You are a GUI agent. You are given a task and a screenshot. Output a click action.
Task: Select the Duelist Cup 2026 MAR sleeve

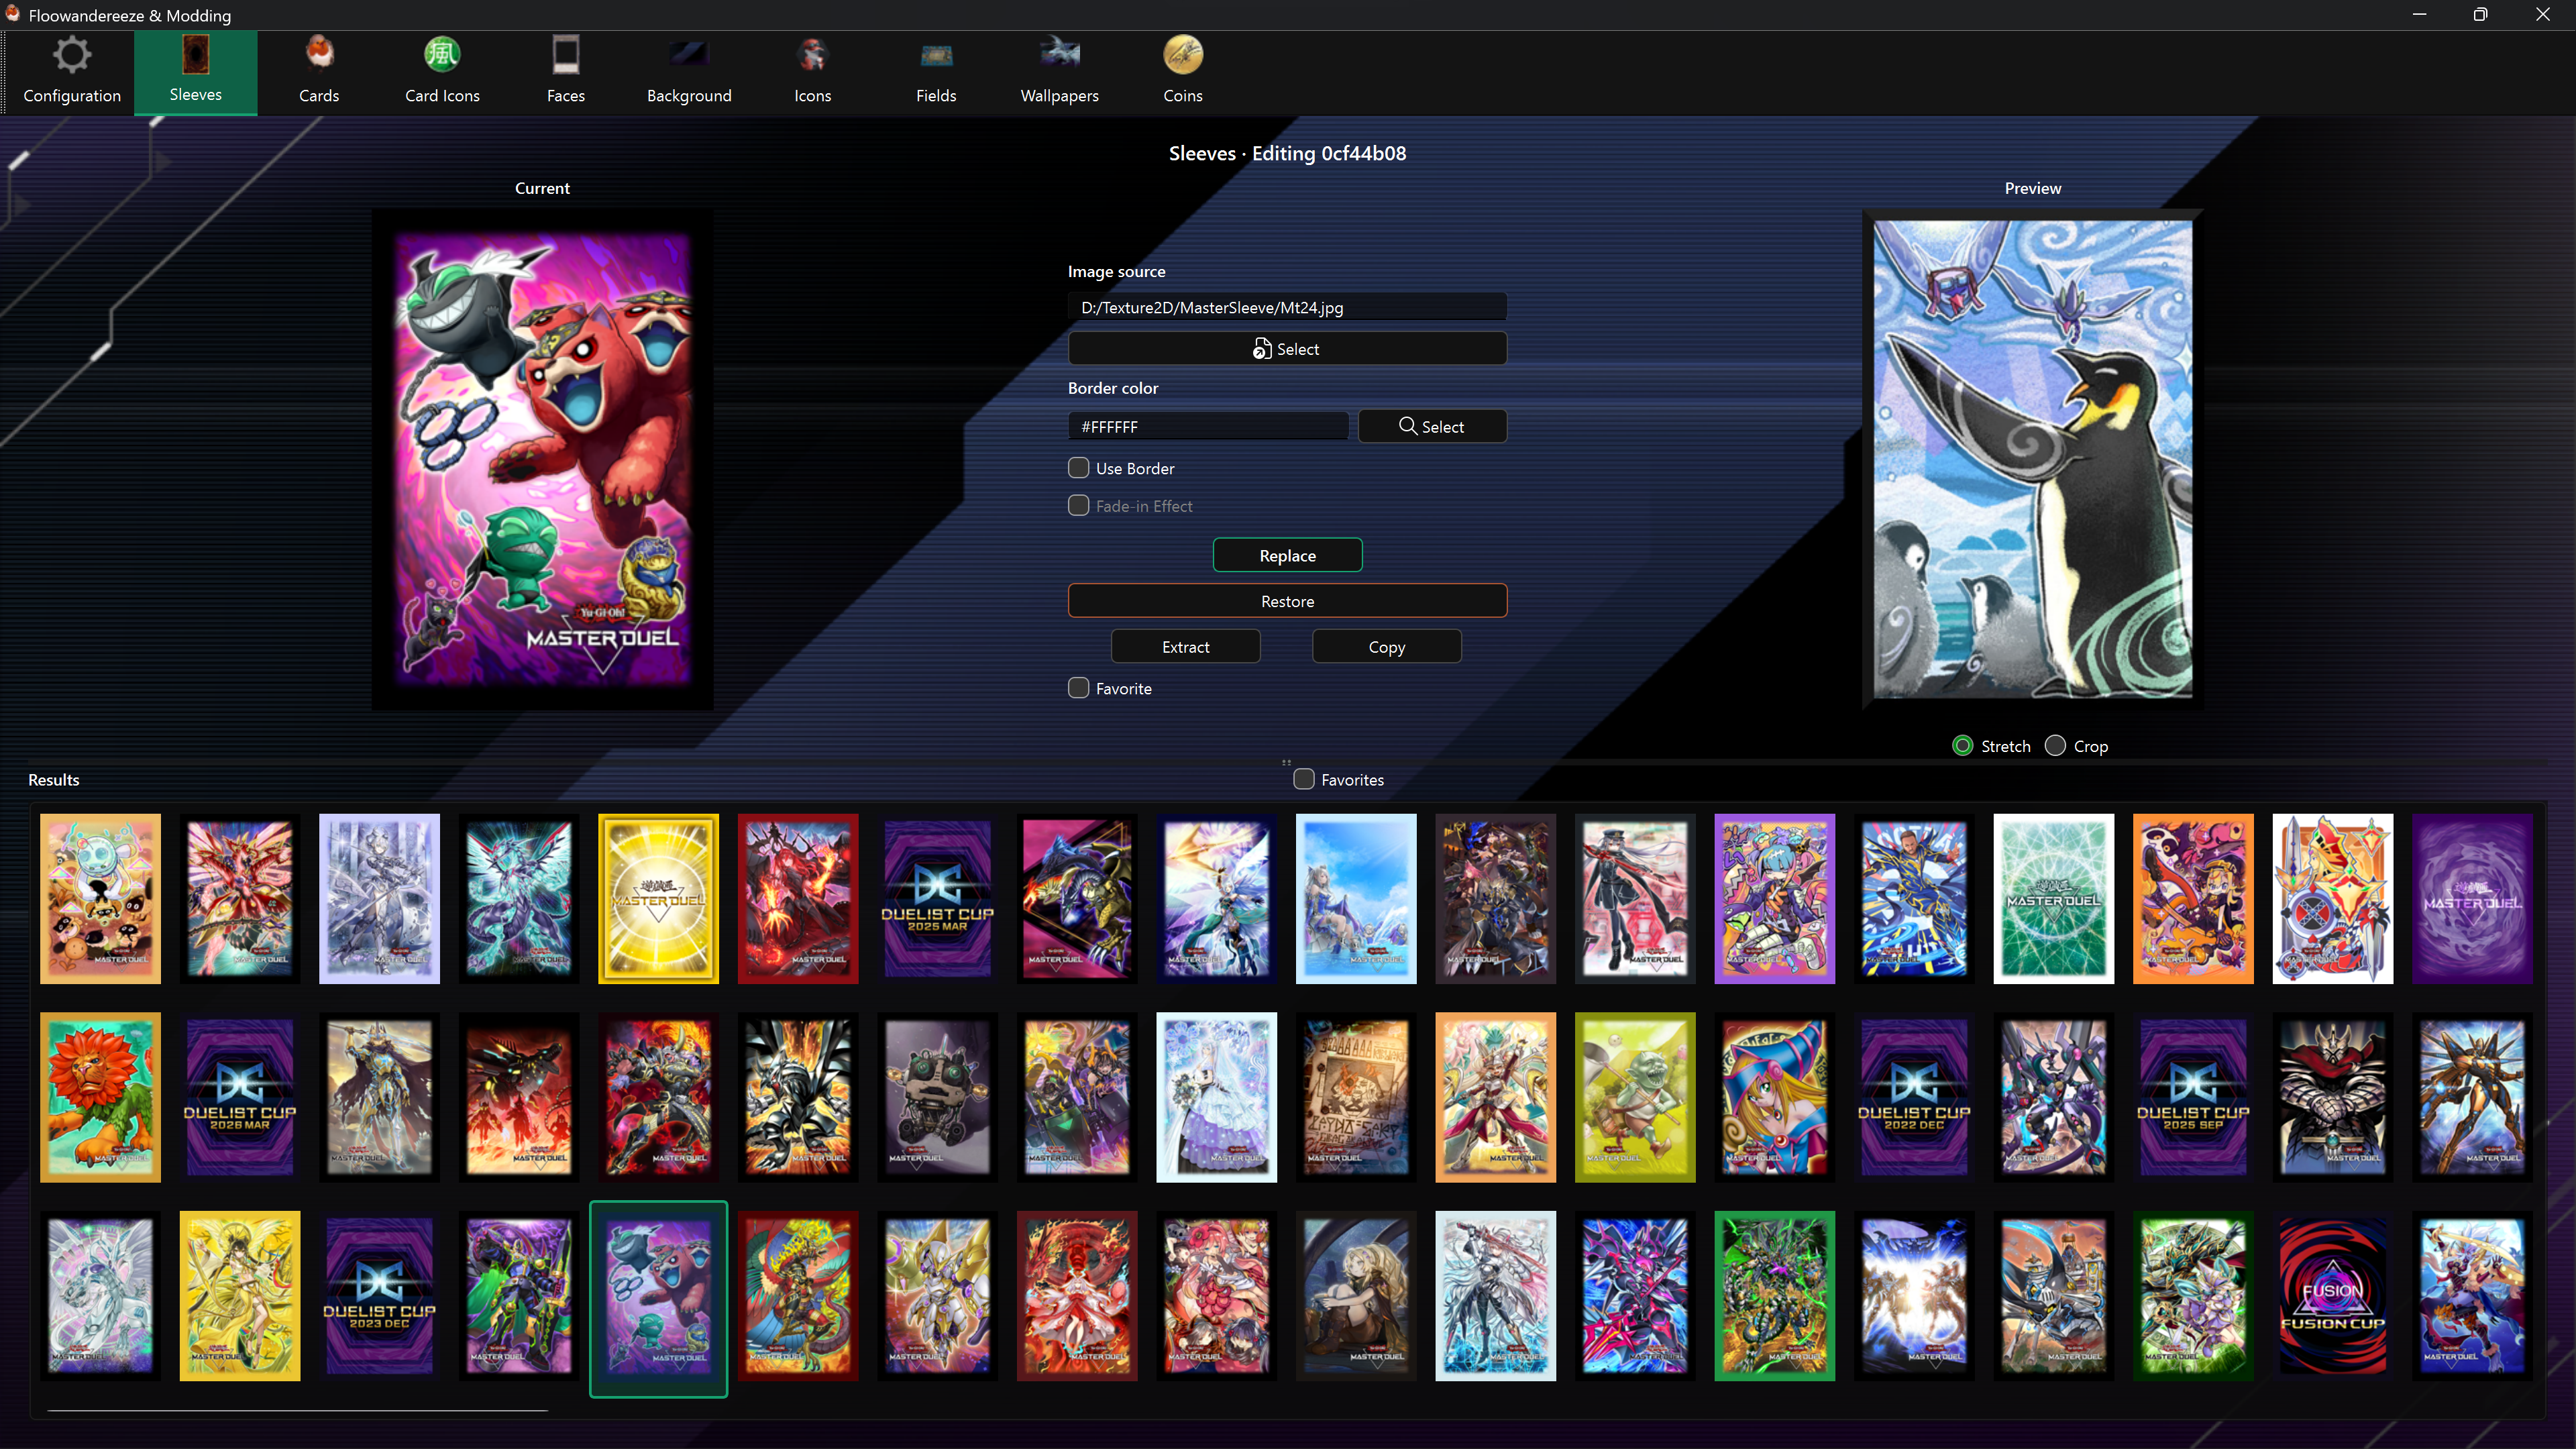click(240, 1097)
